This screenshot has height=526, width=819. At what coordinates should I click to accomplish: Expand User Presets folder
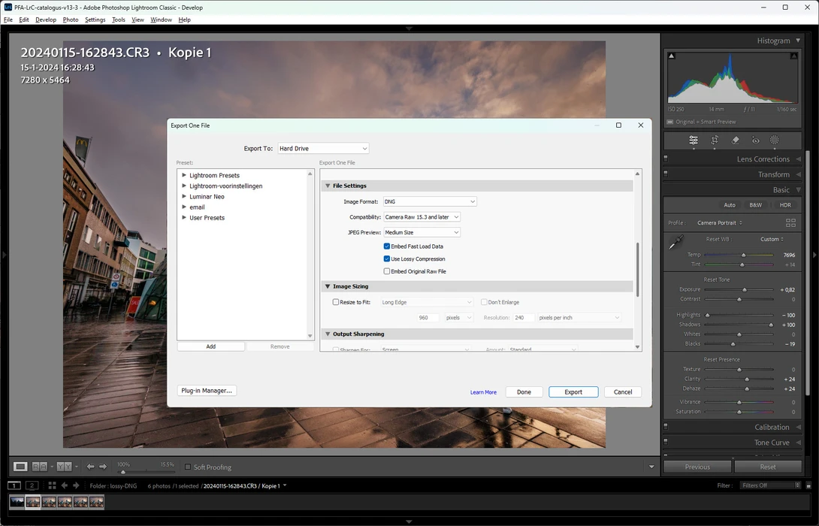coord(184,217)
